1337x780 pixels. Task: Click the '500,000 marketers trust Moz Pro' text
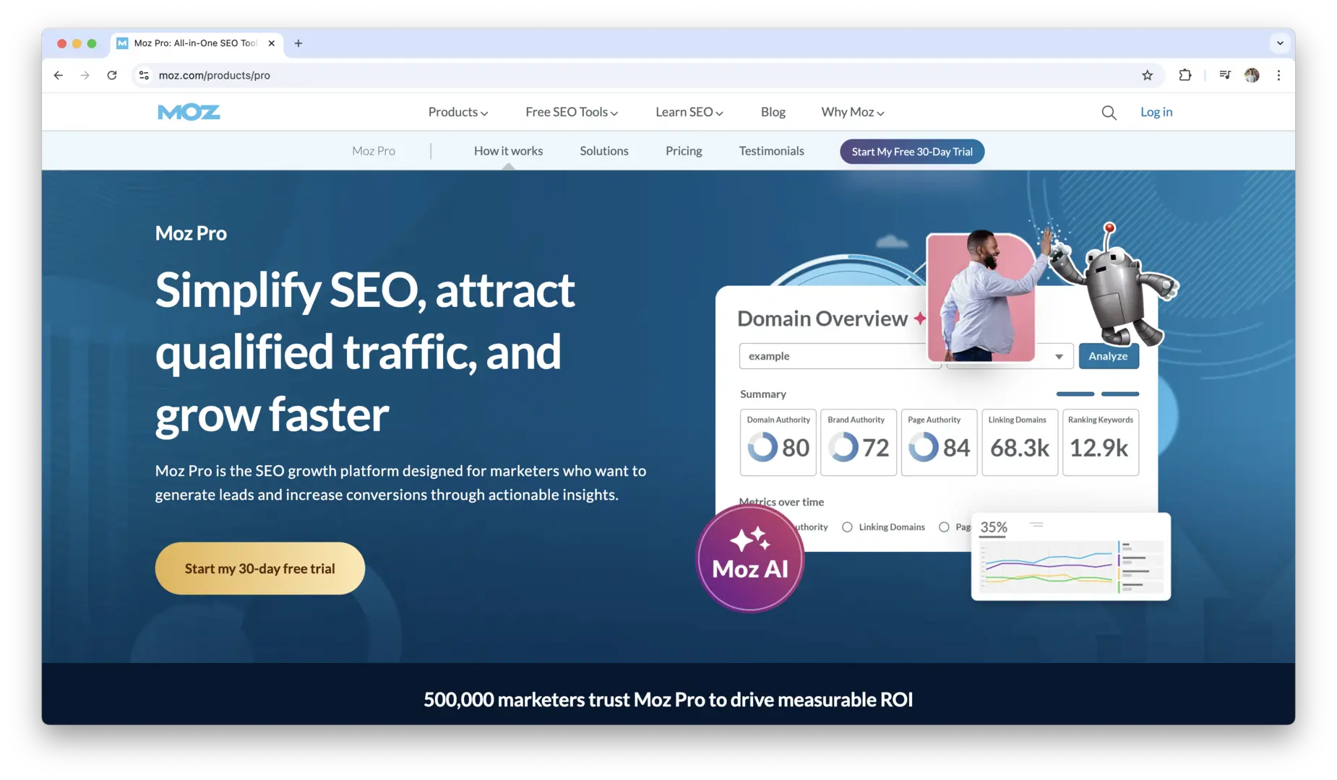pos(668,699)
